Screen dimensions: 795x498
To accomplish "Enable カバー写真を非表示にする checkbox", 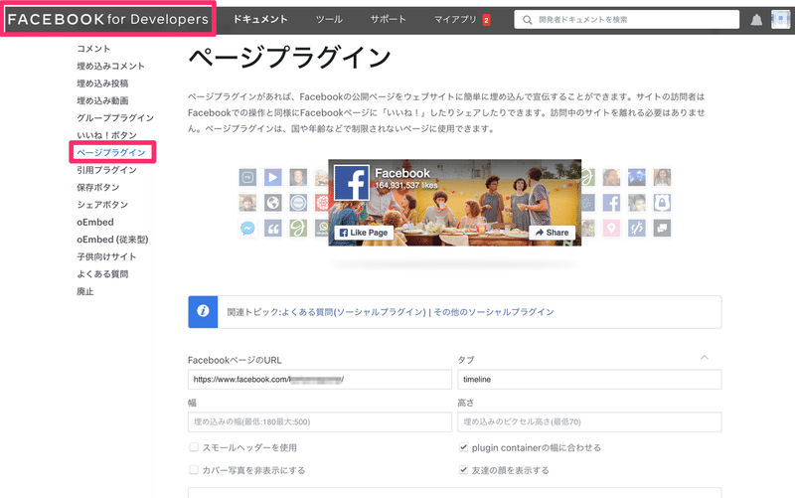I will pyautogui.click(x=193, y=469).
